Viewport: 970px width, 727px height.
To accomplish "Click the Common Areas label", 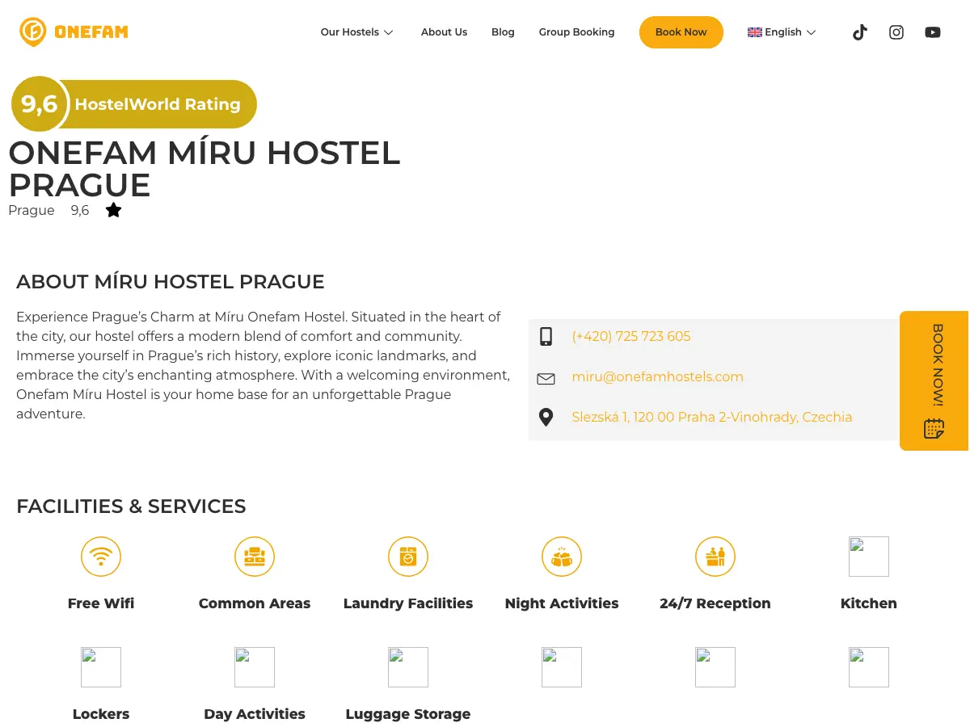I will [255, 603].
